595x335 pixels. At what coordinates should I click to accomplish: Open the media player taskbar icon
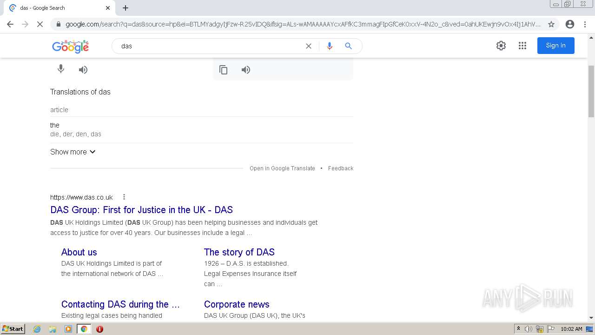point(68,329)
